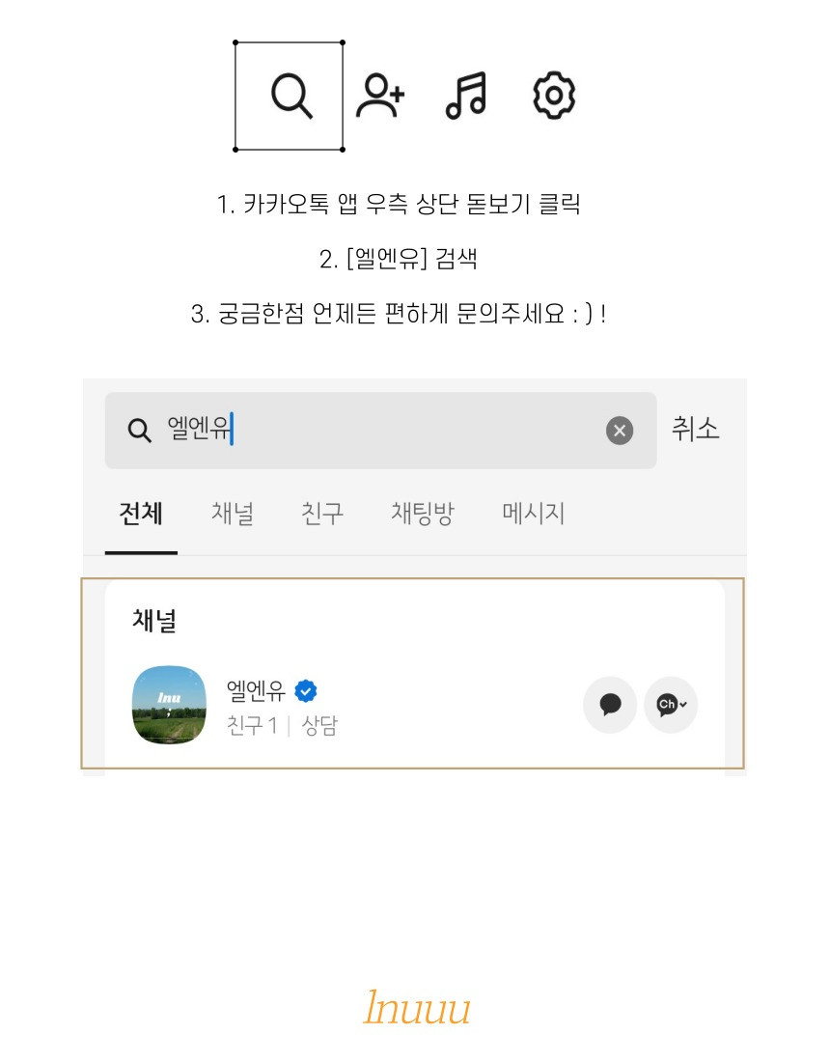Click the 친구 1 | 상담 subtitle

(x=282, y=725)
